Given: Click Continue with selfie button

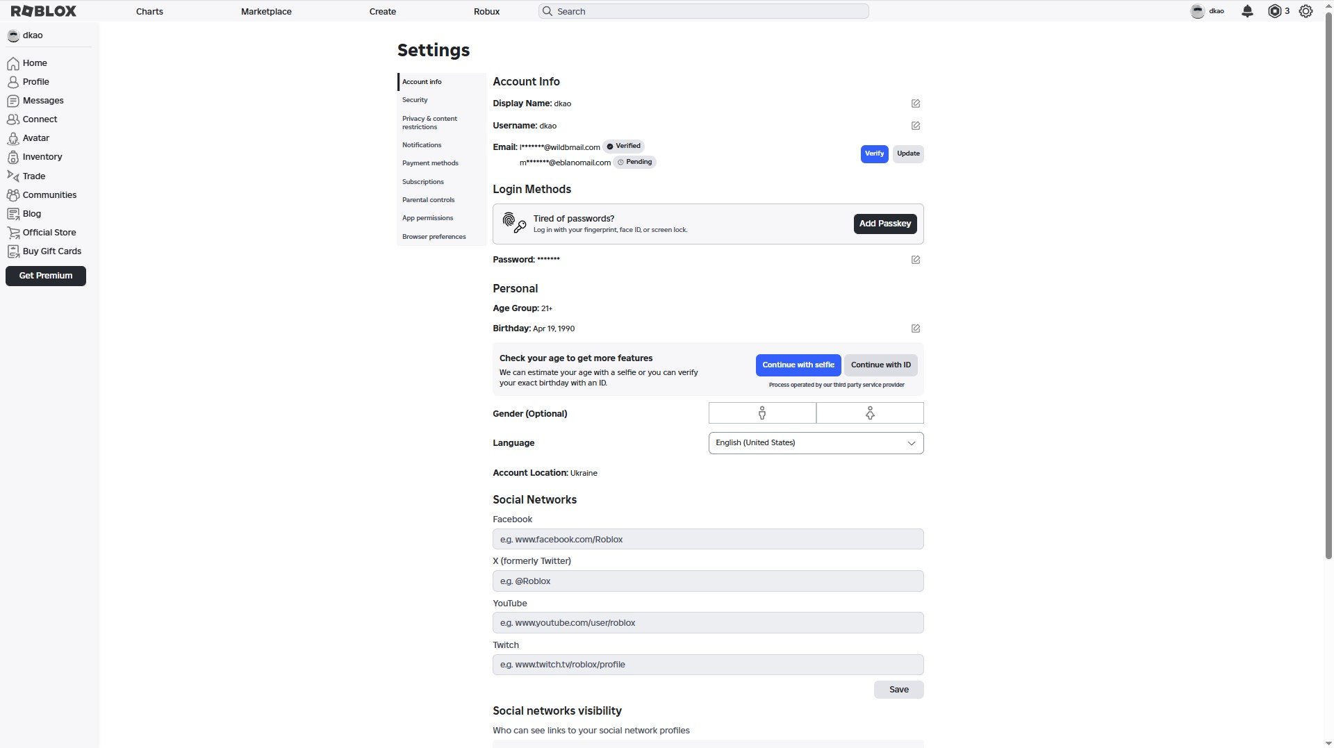Looking at the screenshot, I should point(798,365).
